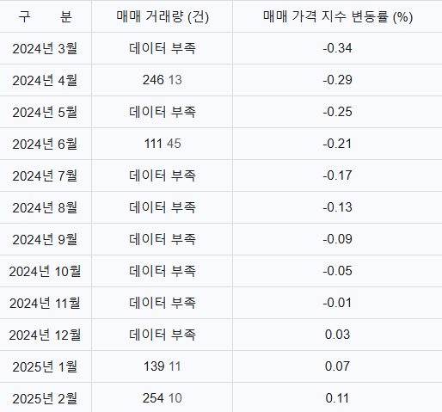
Task: Click the -0.34 change rate value
Action: point(337,48)
